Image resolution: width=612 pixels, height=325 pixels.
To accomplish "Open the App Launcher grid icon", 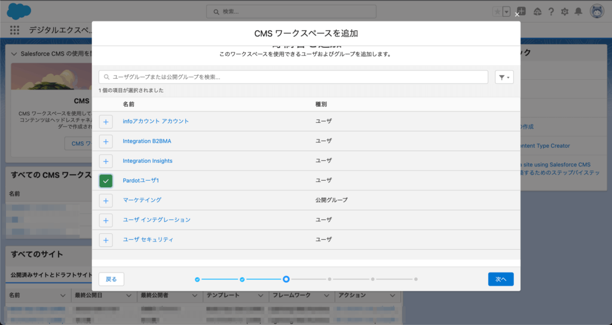I will (x=15, y=30).
